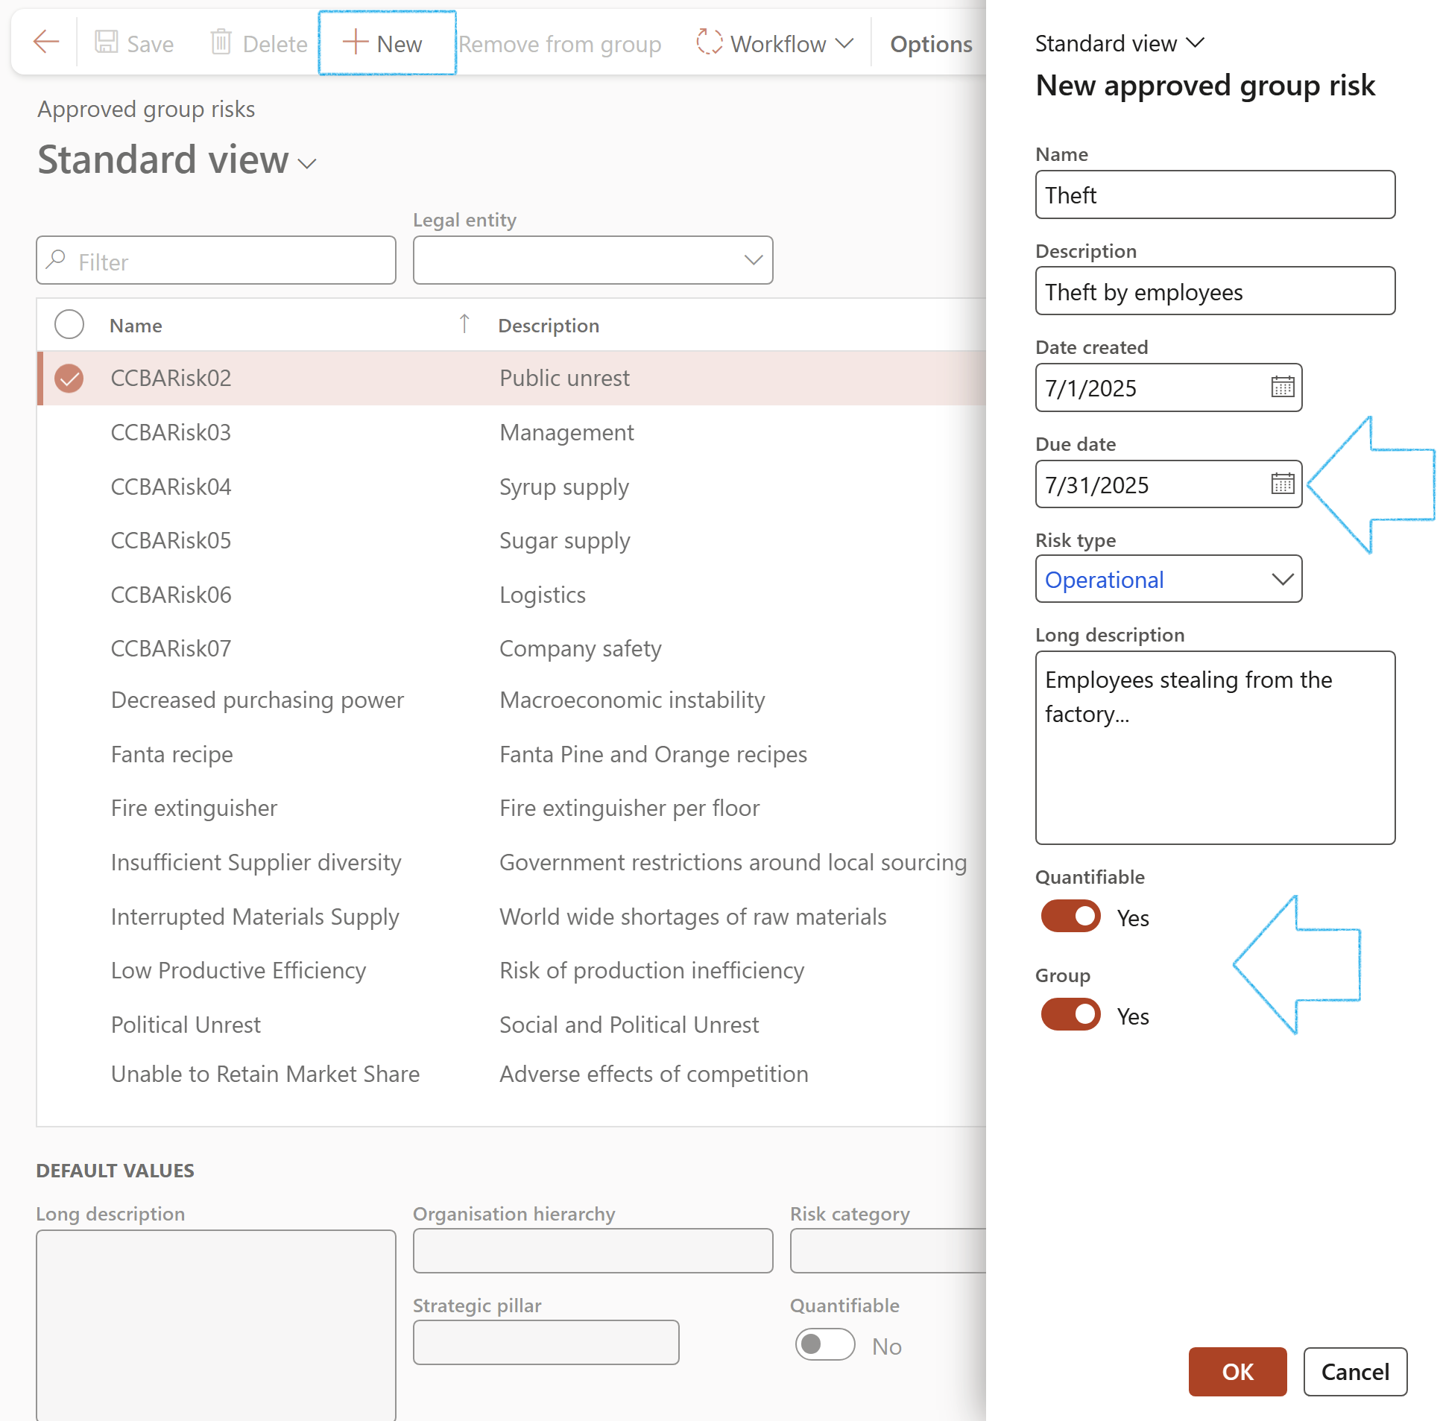Open the Workflow dropdown menu
Image resolution: width=1440 pixels, height=1421 pixels.
point(775,44)
